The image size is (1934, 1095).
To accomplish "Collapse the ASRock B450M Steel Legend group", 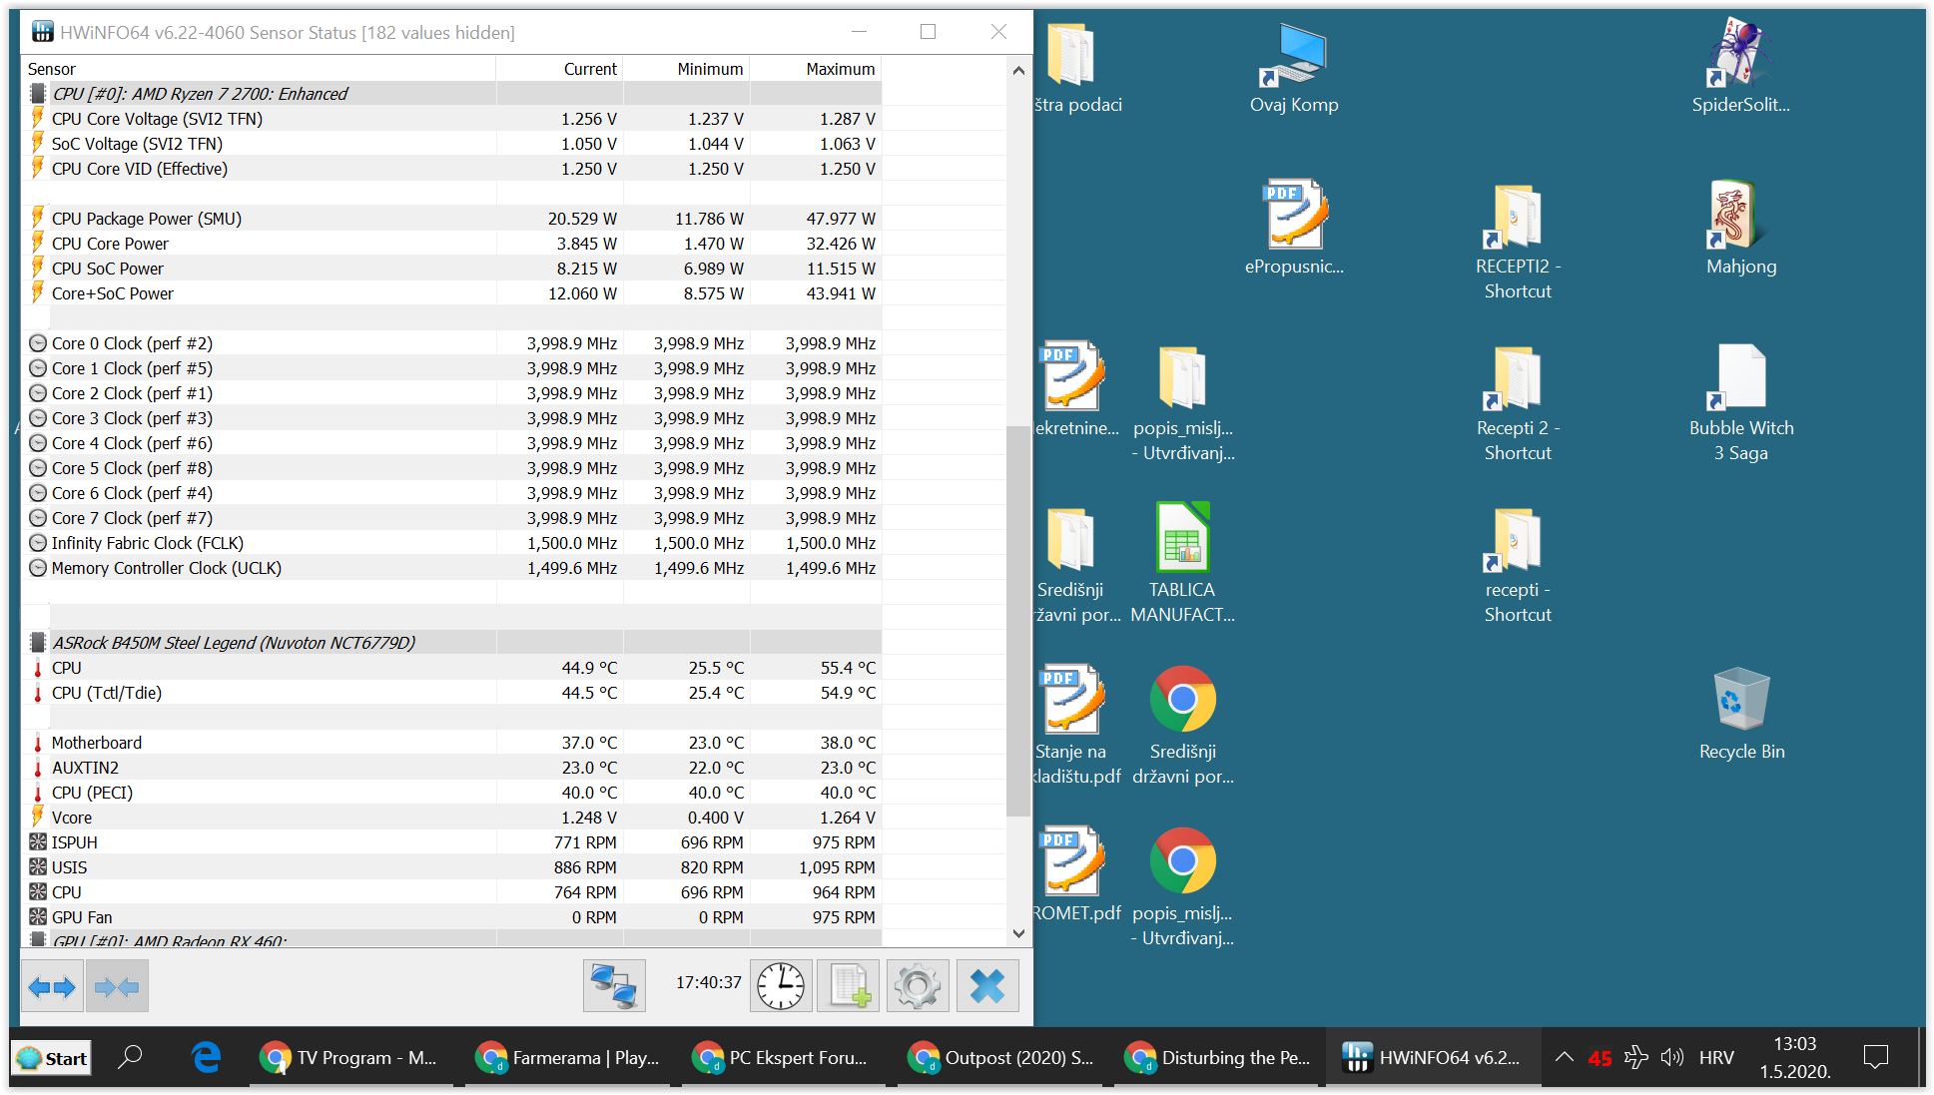I will [234, 643].
